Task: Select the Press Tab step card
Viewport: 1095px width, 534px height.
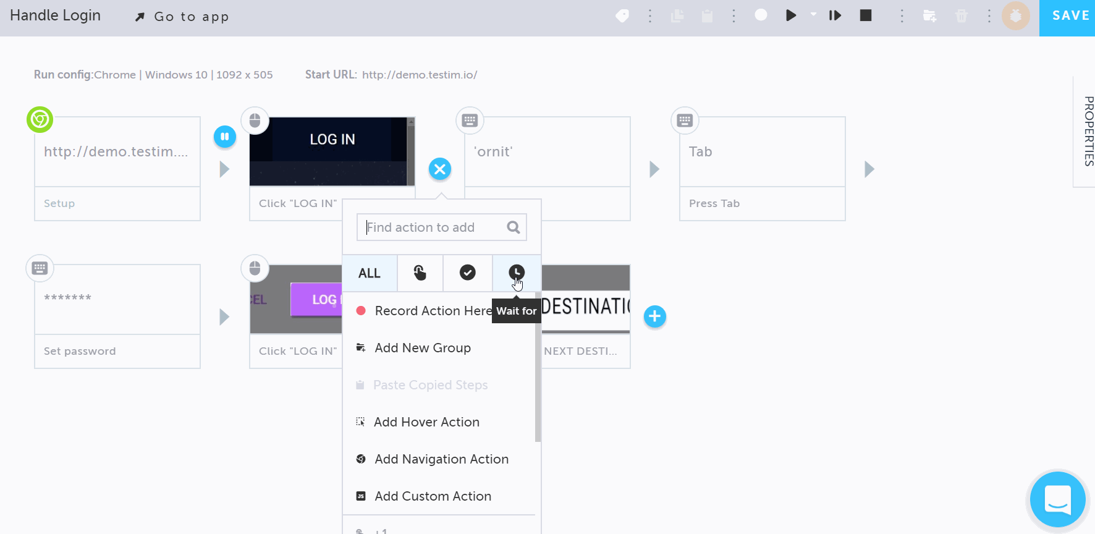Action: coord(763,169)
